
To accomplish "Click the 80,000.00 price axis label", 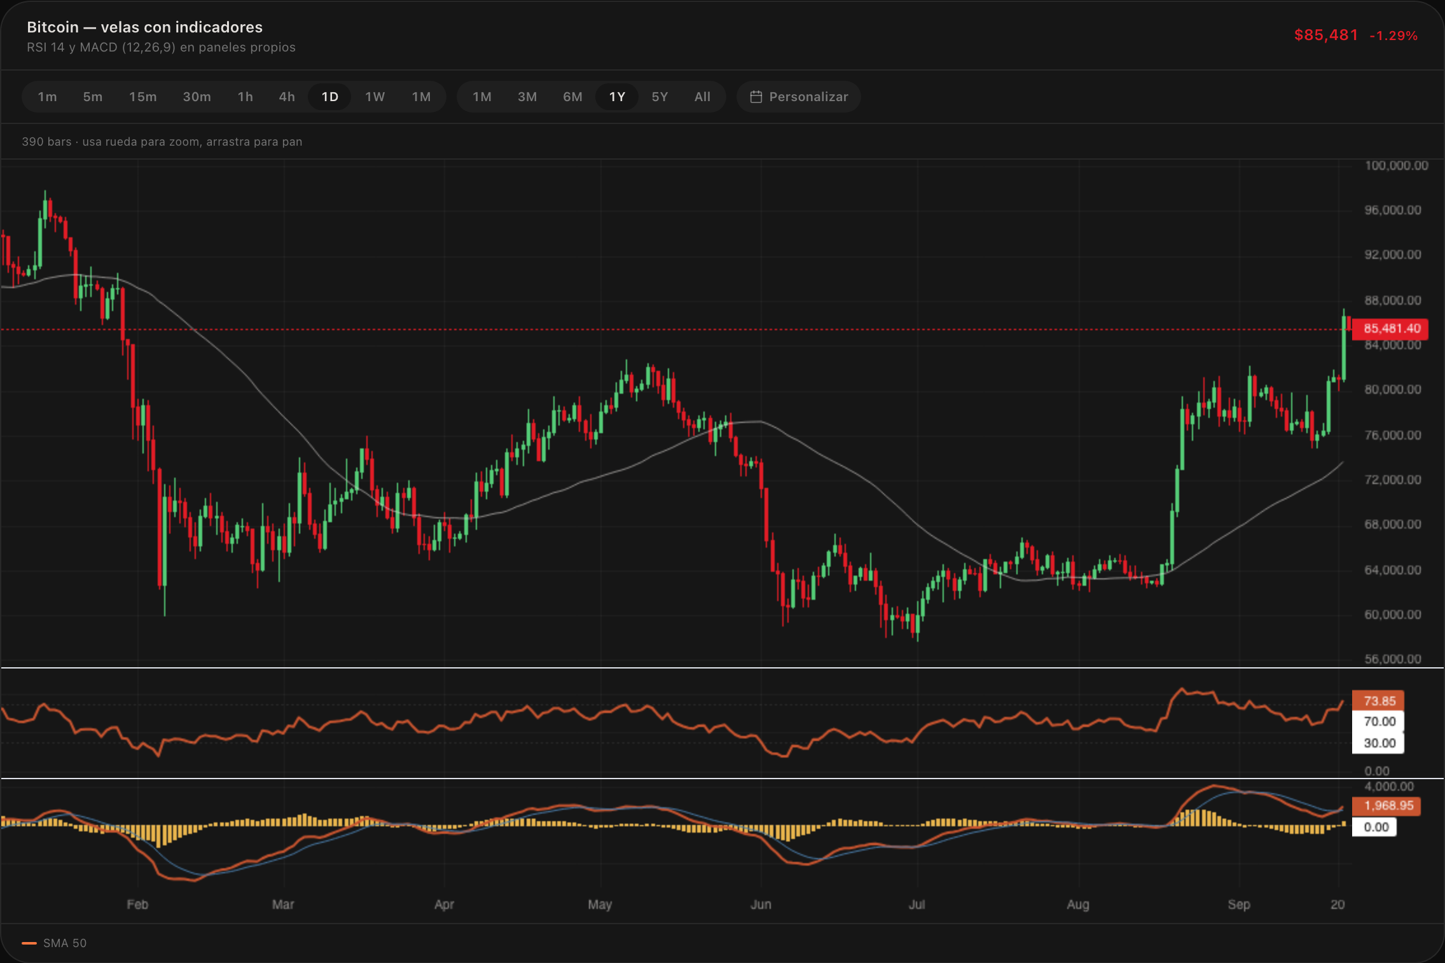I will 1393,390.
